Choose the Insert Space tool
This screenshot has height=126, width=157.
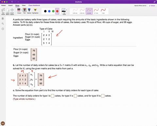pos(12,11)
